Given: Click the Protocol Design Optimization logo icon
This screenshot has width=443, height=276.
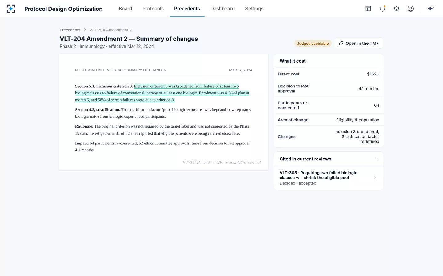Looking at the screenshot, I should (x=11, y=9).
